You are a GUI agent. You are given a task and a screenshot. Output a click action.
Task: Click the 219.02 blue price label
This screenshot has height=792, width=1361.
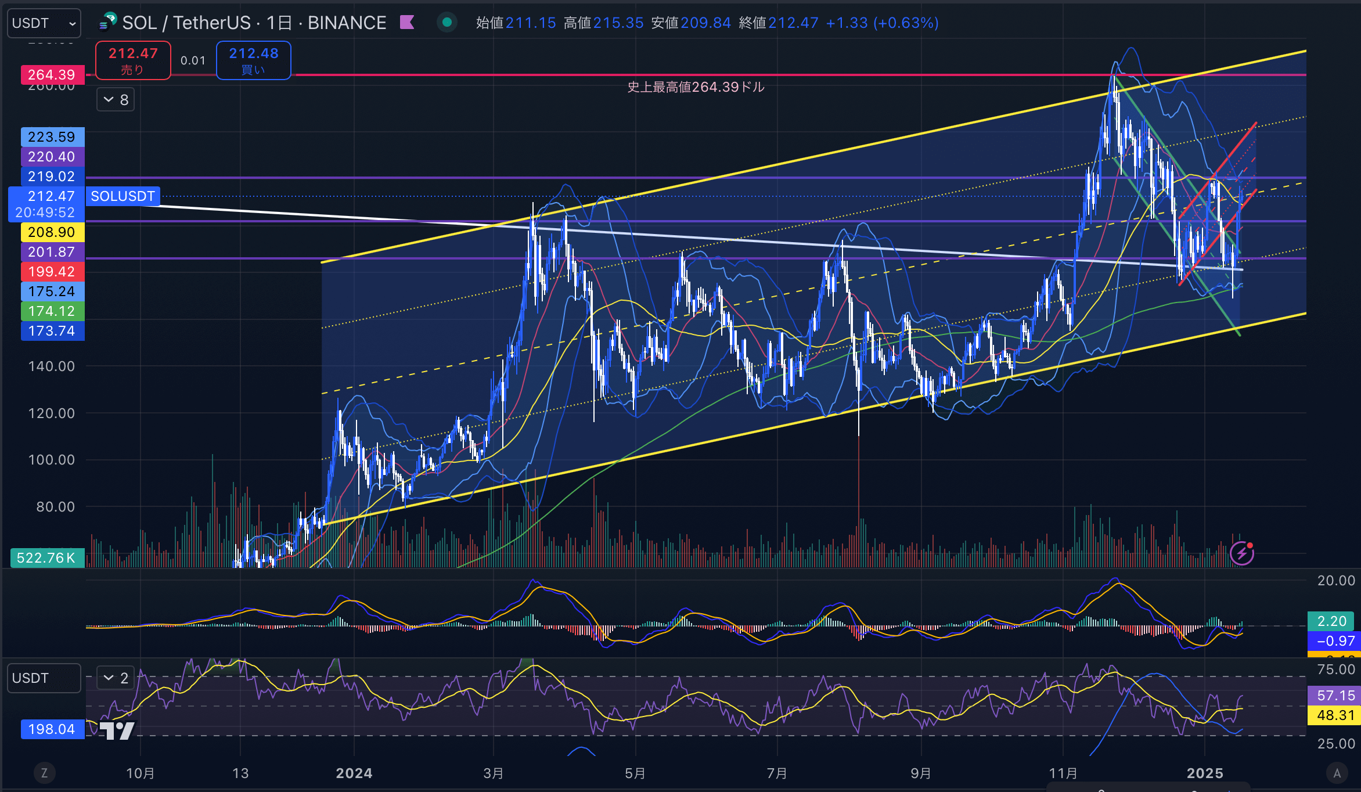52,177
